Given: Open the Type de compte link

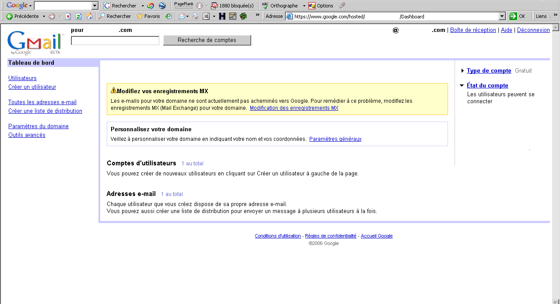Looking at the screenshot, I should tap(489, 71).
